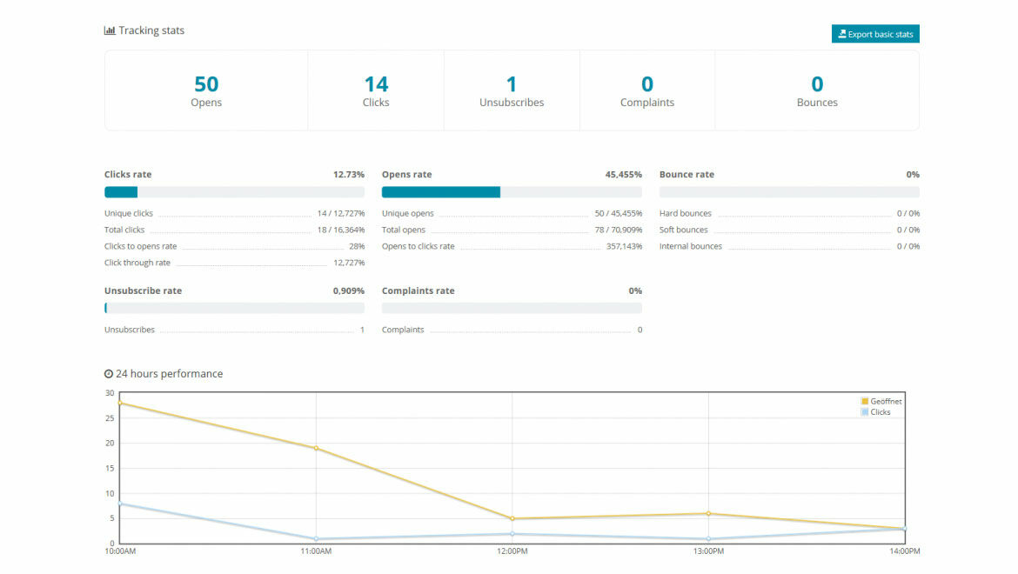Screen dimensions: 1018x574
Task: Click the "Unique opens" row label
Action: (x=408, y=213)
